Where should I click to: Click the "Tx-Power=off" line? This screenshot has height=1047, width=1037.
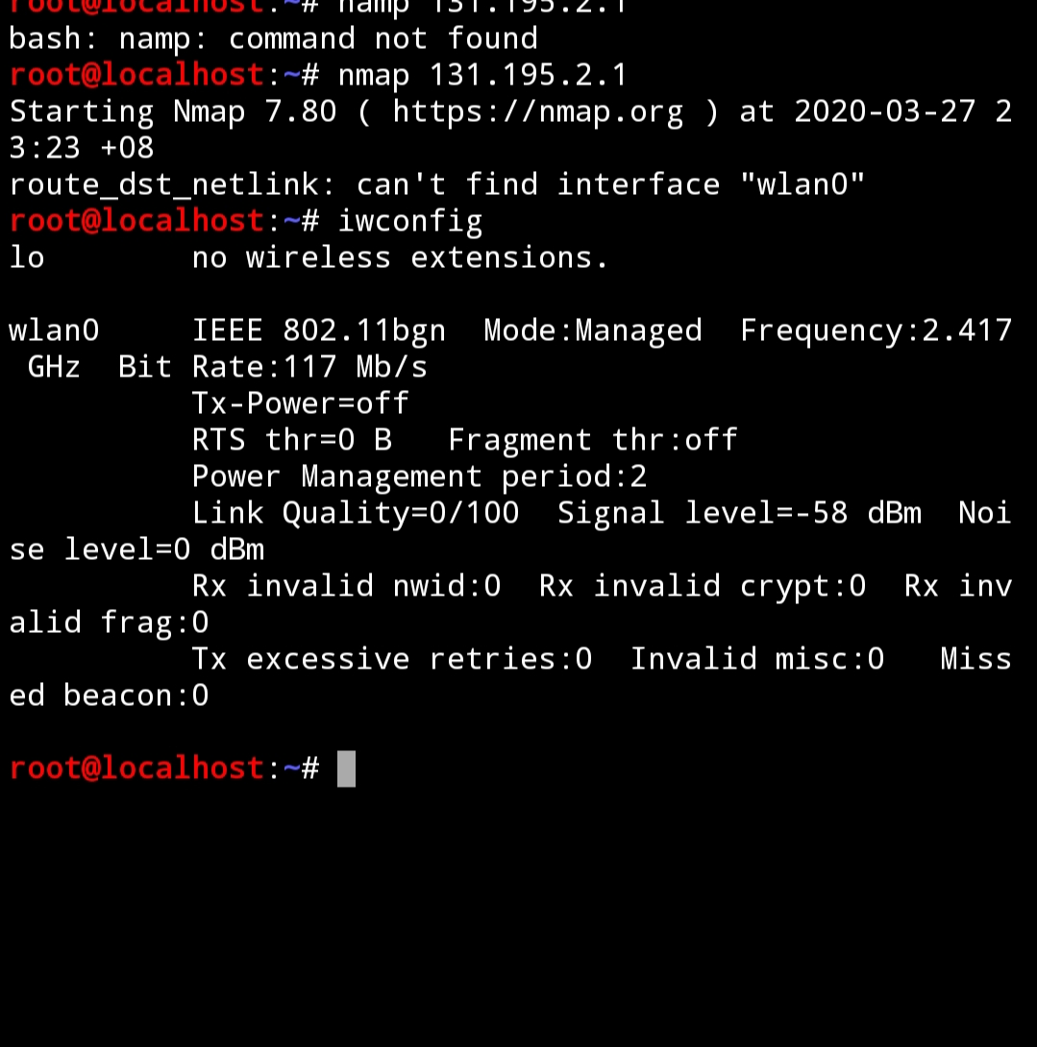301,403
